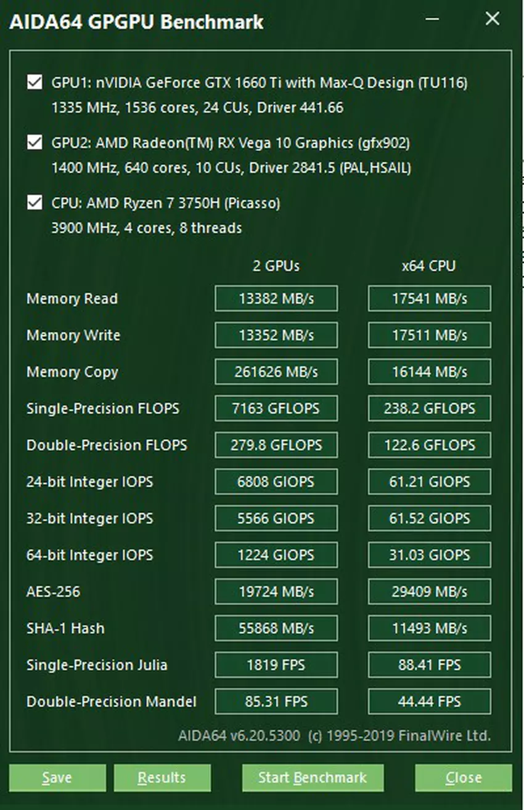The image size is (524, 810).
Task: Toggle the GPU2 Radeon RX Vega 10 checkbox
Action: pyautogui.click(x=35, y=143)
